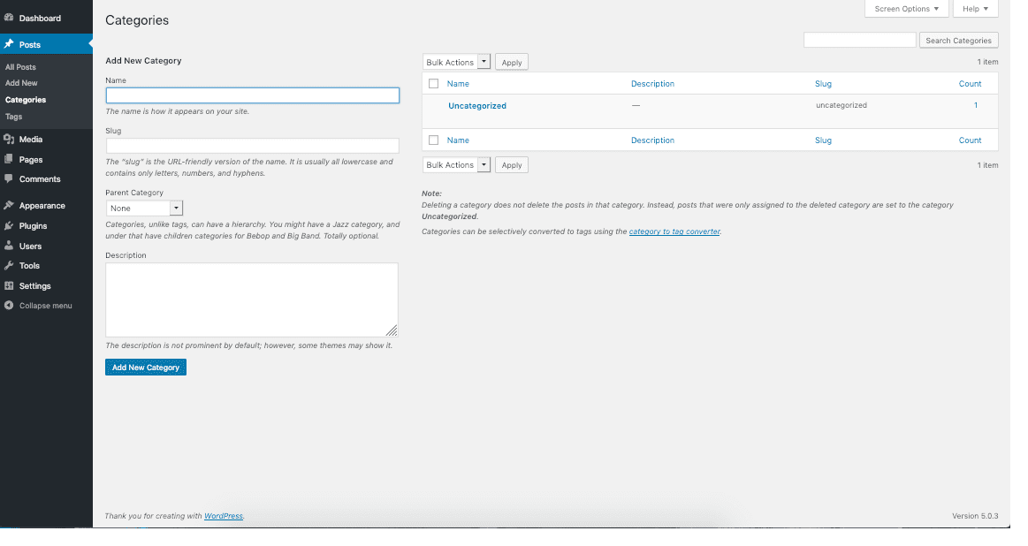The width and height of the screenshot is (1028, 546).
Task: Switch to the Tags submenu
Action: click(13, 116)
